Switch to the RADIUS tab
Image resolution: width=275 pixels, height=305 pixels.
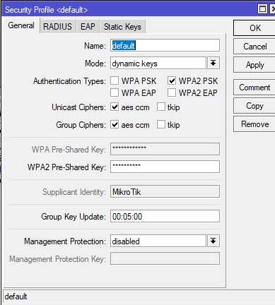(x=57, y=27)
